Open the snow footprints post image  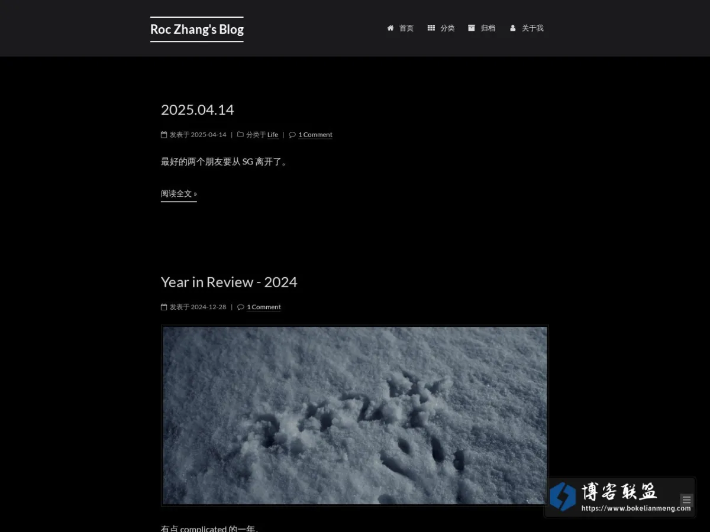pyautogui.click(x=355, y=416)
